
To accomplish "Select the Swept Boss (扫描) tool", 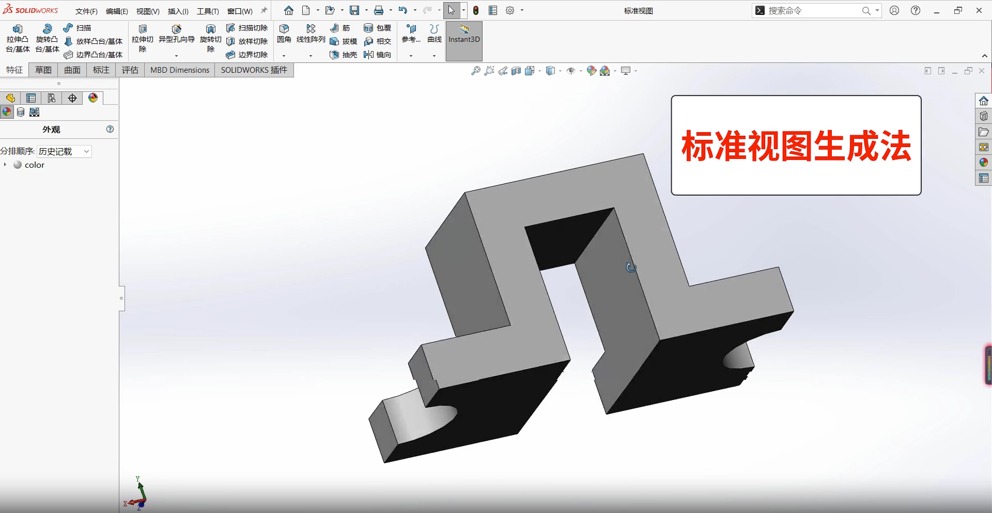I will click(77, 28).
